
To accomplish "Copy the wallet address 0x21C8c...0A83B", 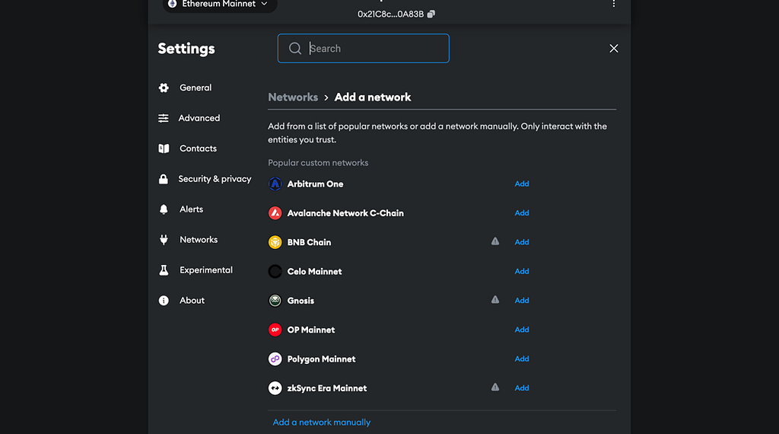I will (431, 14).
